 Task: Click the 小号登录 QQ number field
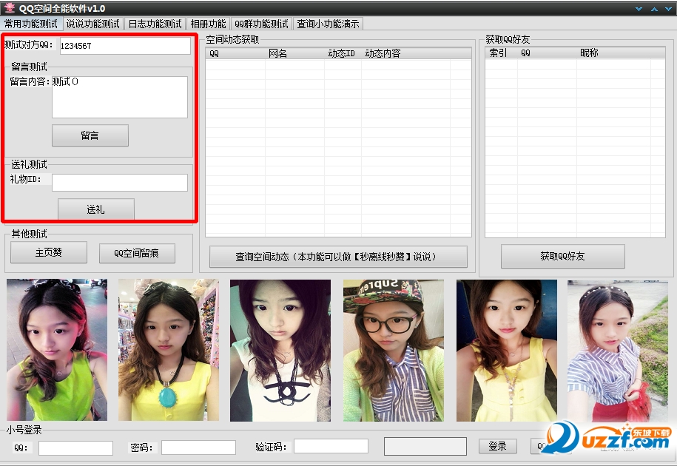pyautogui.click(x=75, y=448)
